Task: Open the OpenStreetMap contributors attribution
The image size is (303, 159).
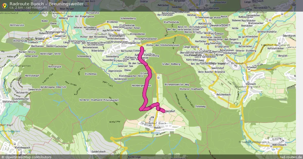Action: pos(27,157)
